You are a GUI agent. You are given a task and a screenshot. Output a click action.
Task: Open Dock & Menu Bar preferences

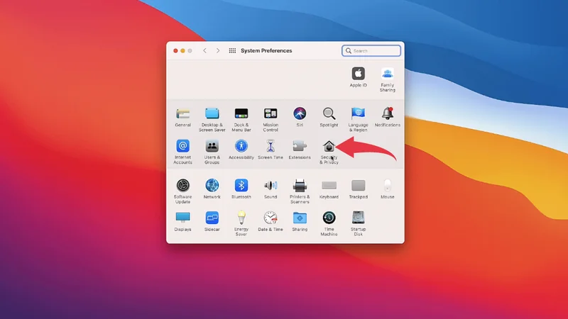(241, 114)
